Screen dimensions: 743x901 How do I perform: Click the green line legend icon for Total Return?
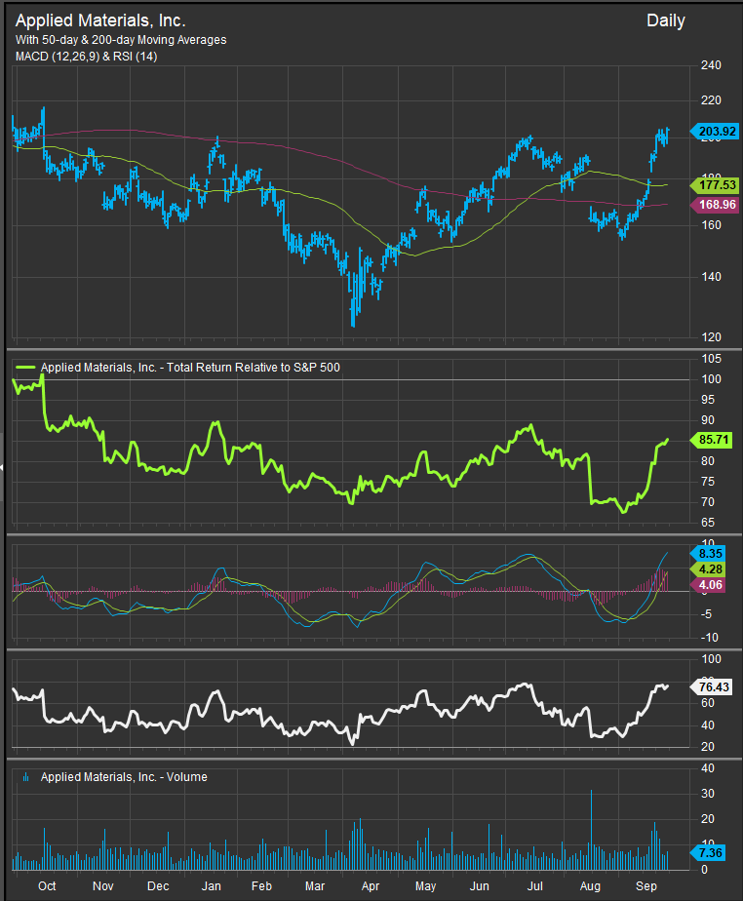[x=25, y=368]
